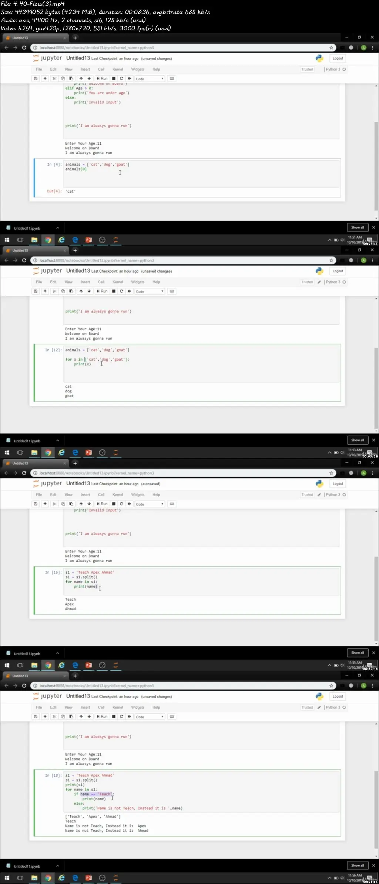This screenshot has width=379, height=884.
Task: Click browser reload icon in In [12] frame
Action: (x=24, y=260)
